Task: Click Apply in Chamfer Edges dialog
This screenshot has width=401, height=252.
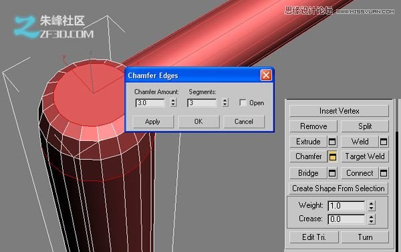Action: (152, 122)
